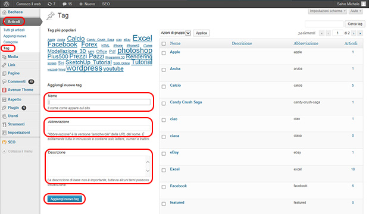
Task: Check the featured tag checkbox
Action: [164, 204]
